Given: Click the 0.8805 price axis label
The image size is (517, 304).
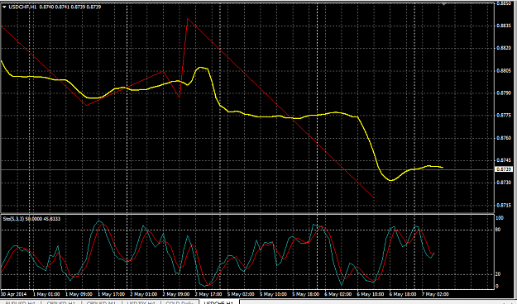Looking at the screenshot, I should point(504,70).
